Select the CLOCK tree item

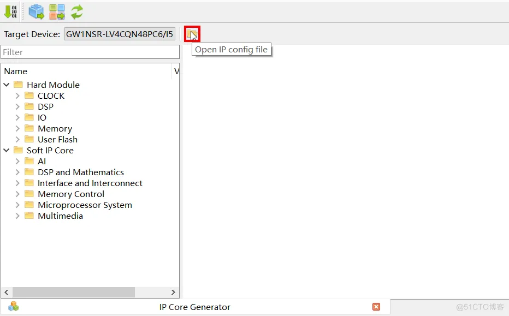[x=51, y=96]
